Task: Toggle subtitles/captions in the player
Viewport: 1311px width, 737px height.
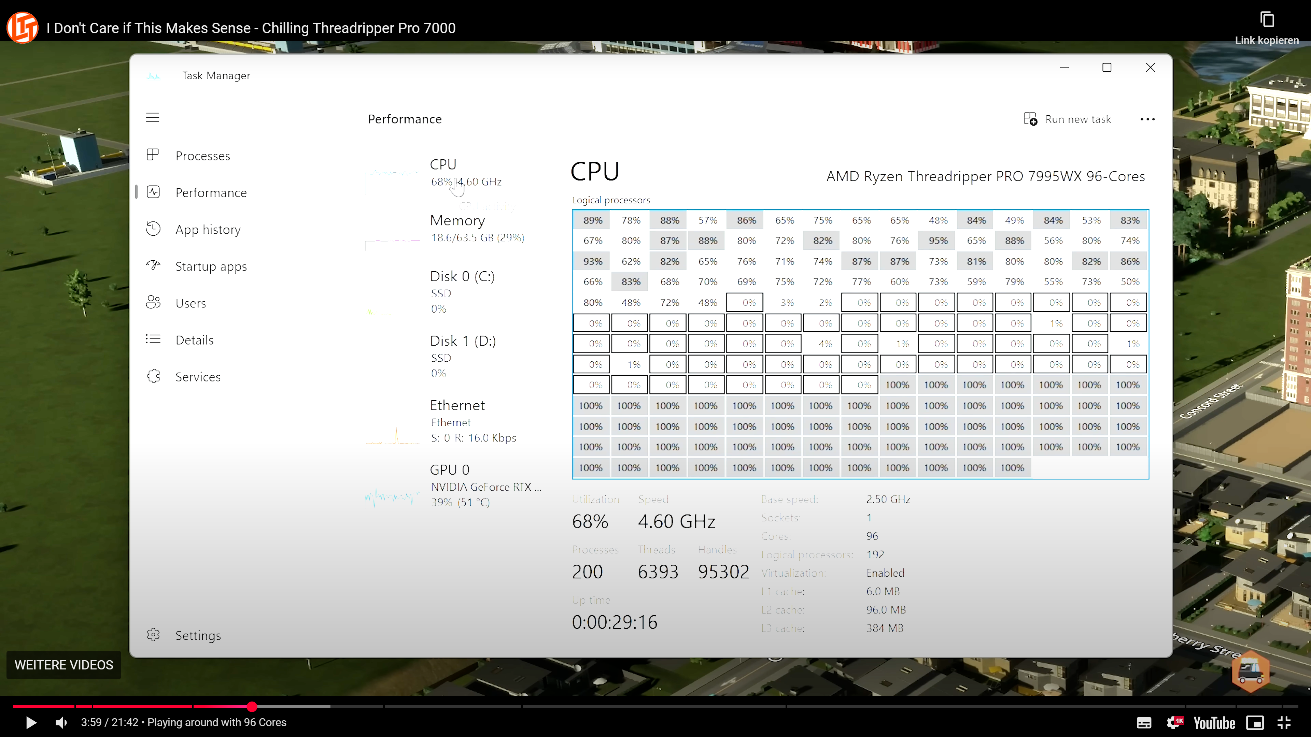Action: [x=1144, y=723]
